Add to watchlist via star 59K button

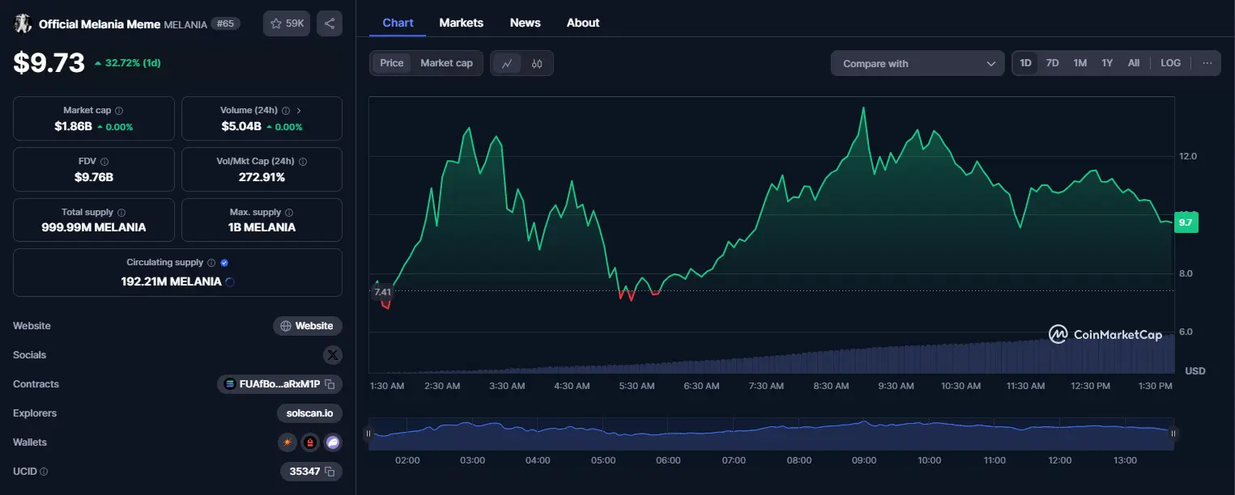pyautogui.click(x=287, y=23)
